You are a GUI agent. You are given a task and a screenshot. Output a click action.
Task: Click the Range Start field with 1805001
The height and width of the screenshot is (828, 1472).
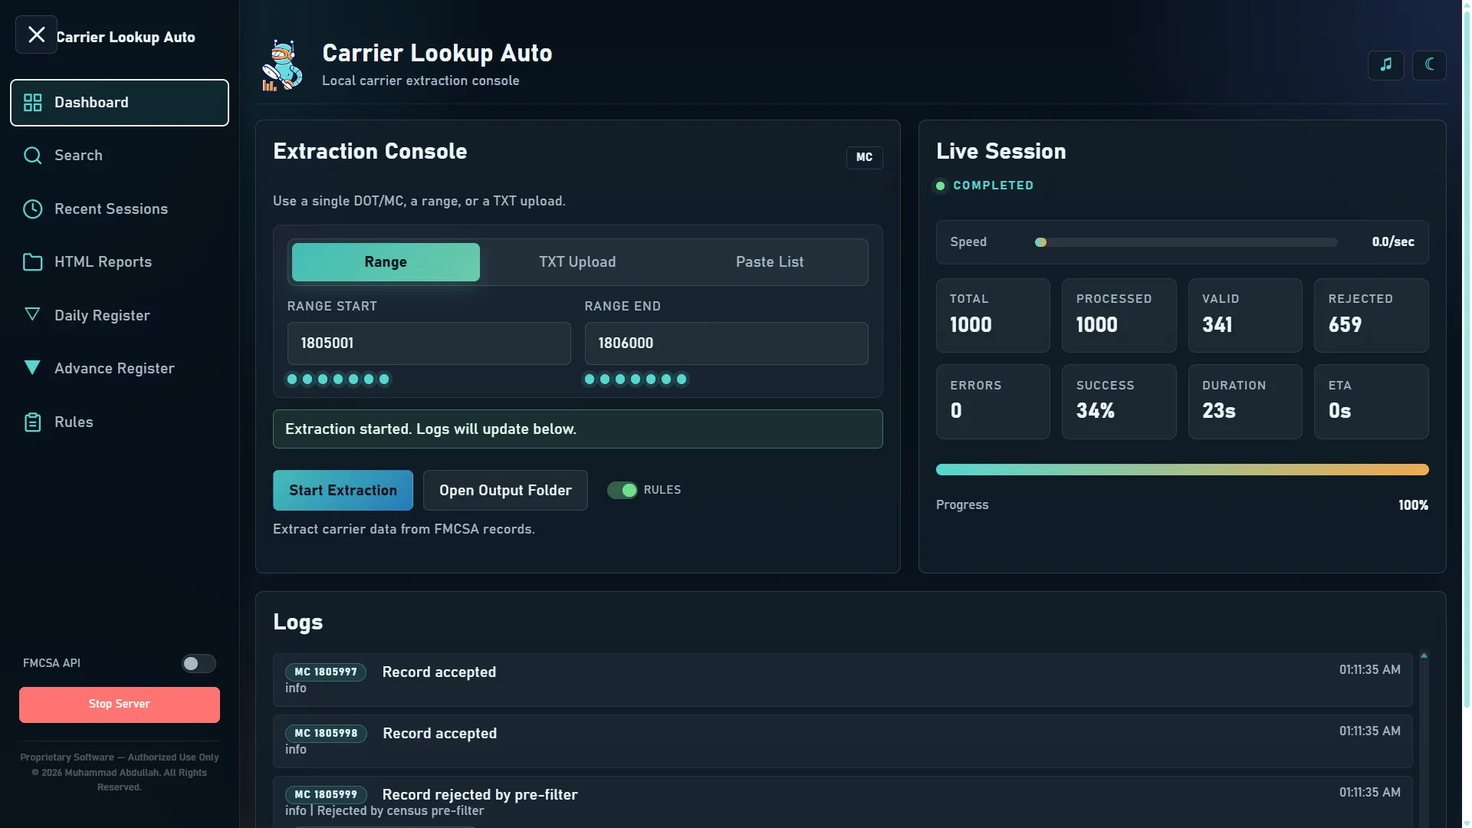point(429,343)
